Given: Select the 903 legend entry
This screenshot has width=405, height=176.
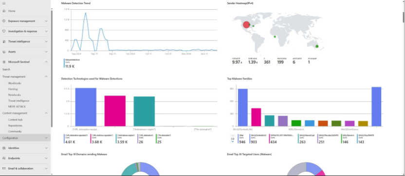Looking at the screenshot, I should pos(258,139).
